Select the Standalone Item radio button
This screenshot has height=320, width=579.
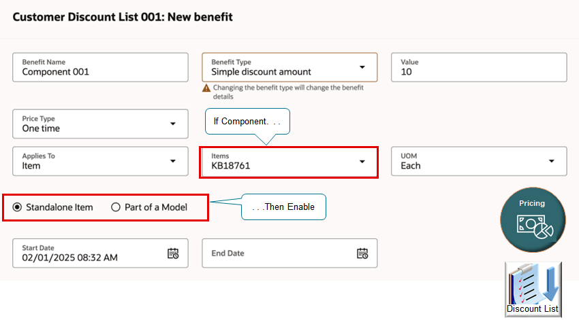(x=17, y=207)
